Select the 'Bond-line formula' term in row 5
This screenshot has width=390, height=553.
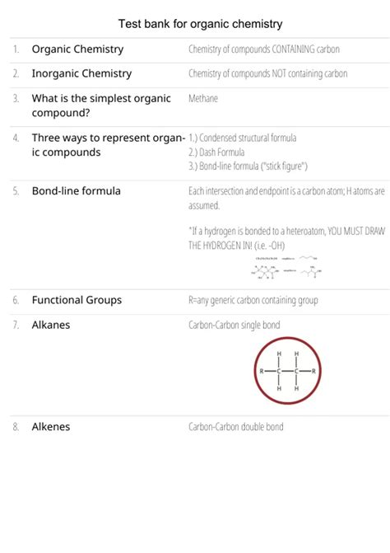point(76,191)
